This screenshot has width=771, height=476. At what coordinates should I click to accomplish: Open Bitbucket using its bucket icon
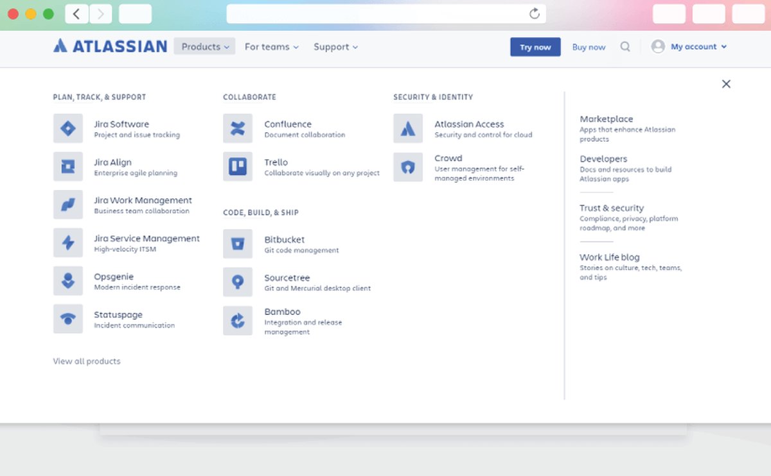pyautogui.click(x=238, y=244)
